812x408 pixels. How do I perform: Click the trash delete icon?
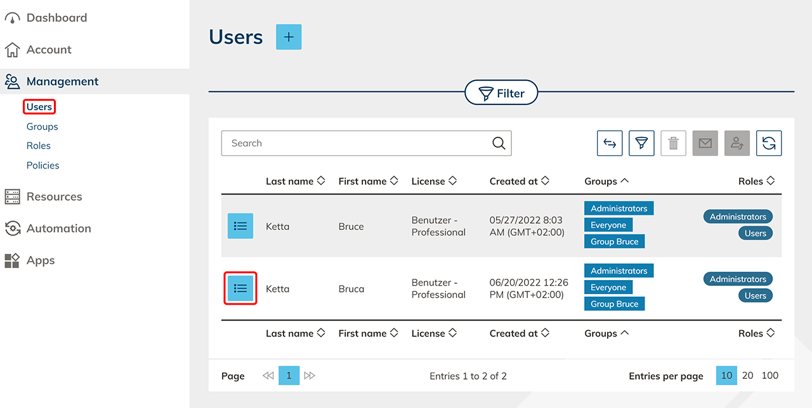coord(673,143)
